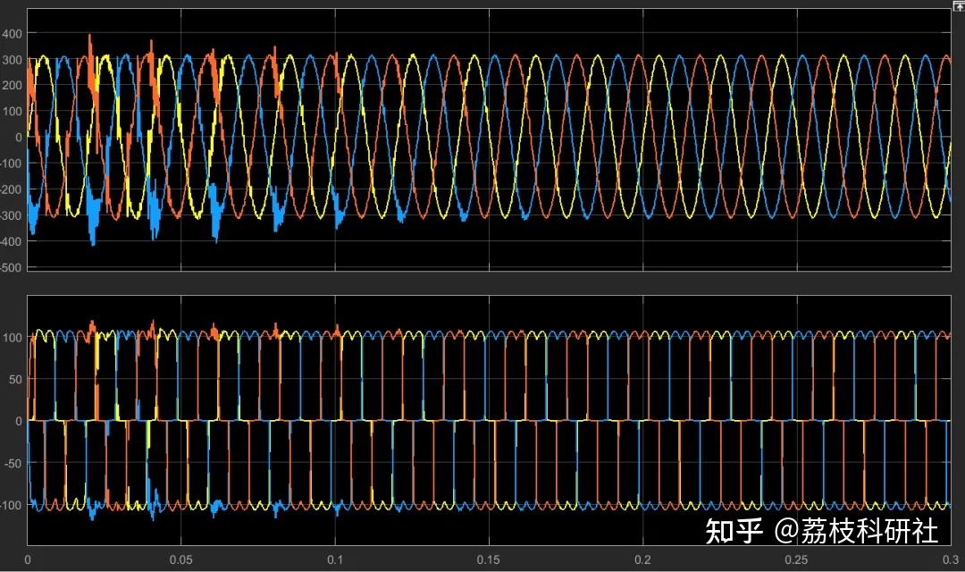The width and height of the screenshot is (965, 572).
Task: Click the '0.1' time axis label
Action: 335,559
